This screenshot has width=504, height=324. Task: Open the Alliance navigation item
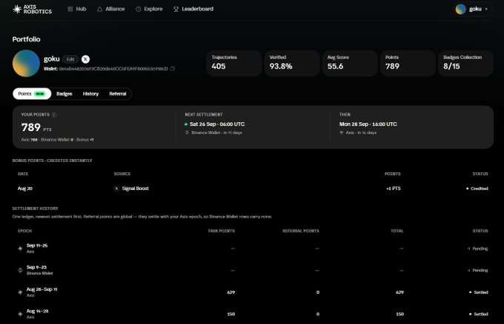point(111,9)
